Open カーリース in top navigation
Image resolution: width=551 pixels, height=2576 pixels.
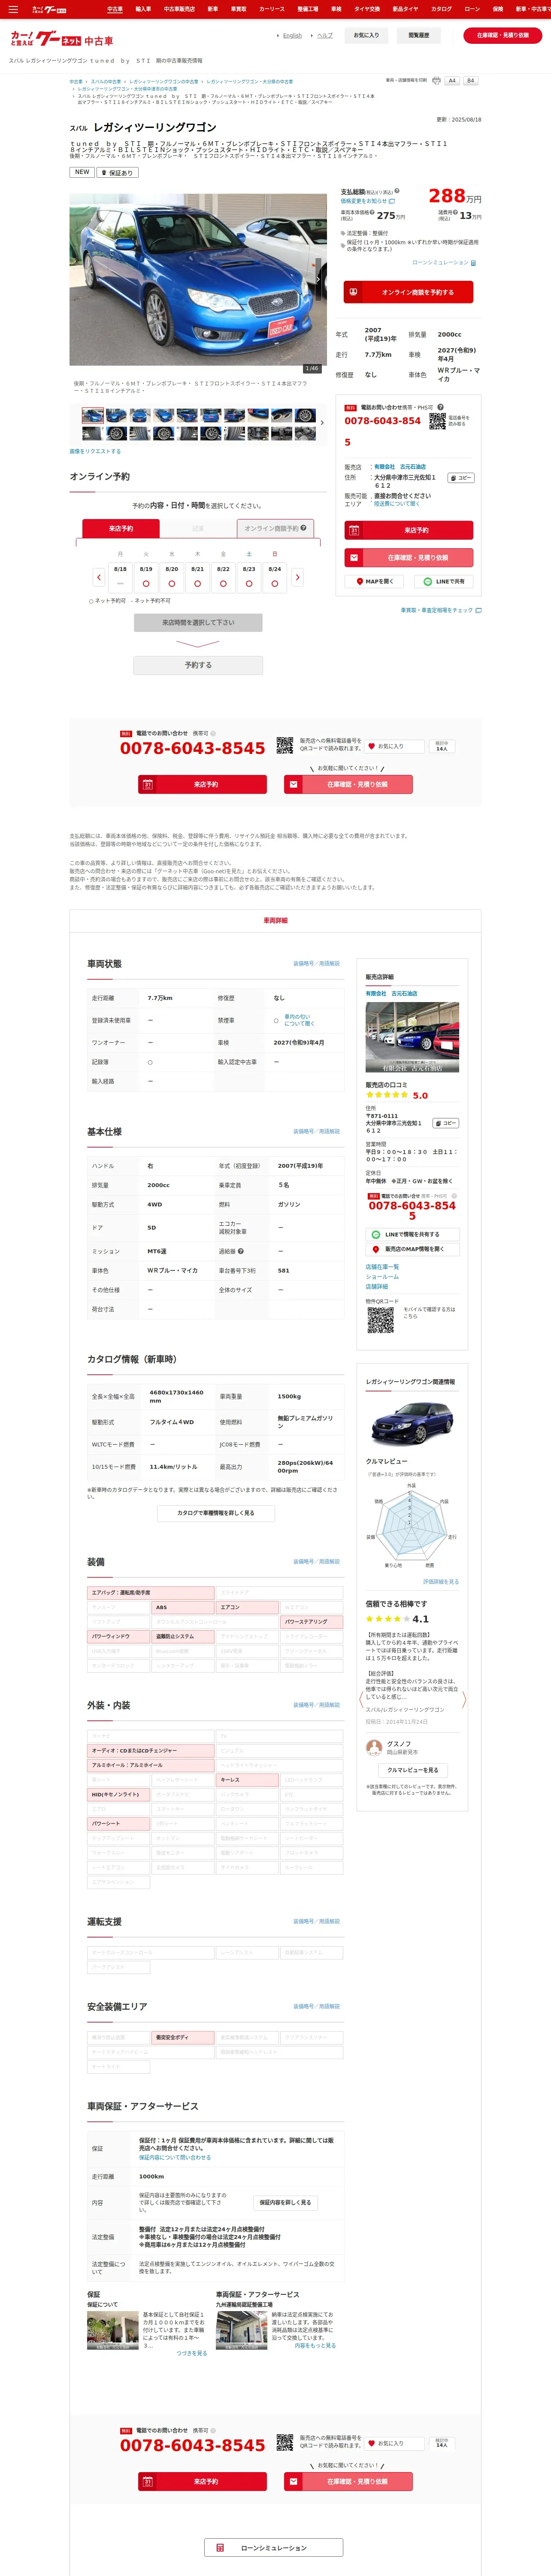(272, 9)
